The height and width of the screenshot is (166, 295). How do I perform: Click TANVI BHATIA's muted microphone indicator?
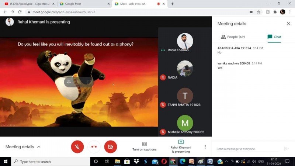[x=163, y=105]
